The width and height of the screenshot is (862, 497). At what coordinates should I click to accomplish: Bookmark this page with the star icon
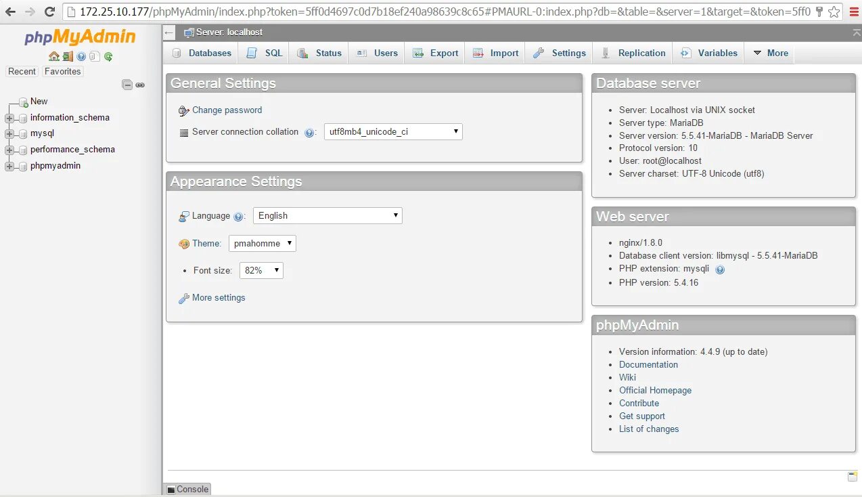click(x=834, y=12)
